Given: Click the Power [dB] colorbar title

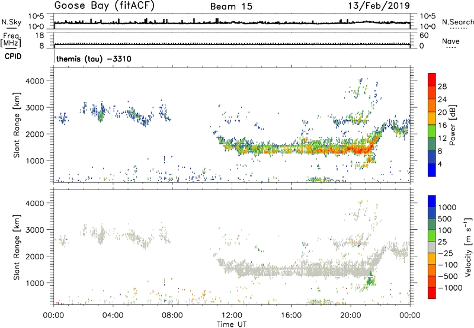Looking at the screenshot, I should pyautogui.click(x=452, y=125).
